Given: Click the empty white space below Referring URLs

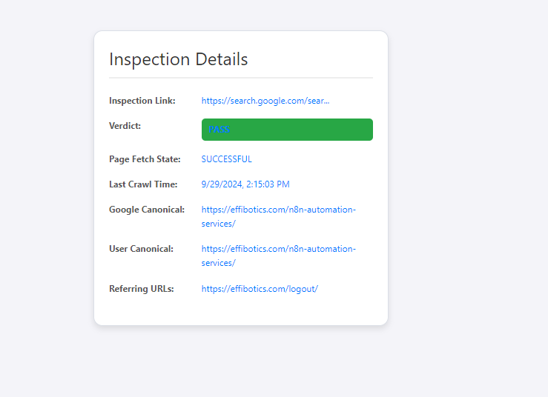Looking at the screenshot, I should pyautogui.click(x=240, y=311).
